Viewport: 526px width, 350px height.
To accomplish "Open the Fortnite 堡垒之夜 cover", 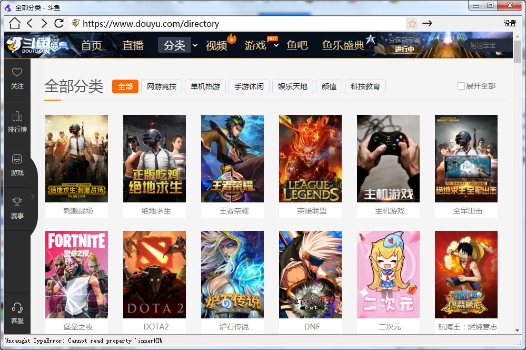I will point(76,275).
